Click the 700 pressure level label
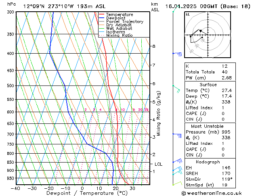254x196 pixels. pyautogui.click(x=11, y=134)
